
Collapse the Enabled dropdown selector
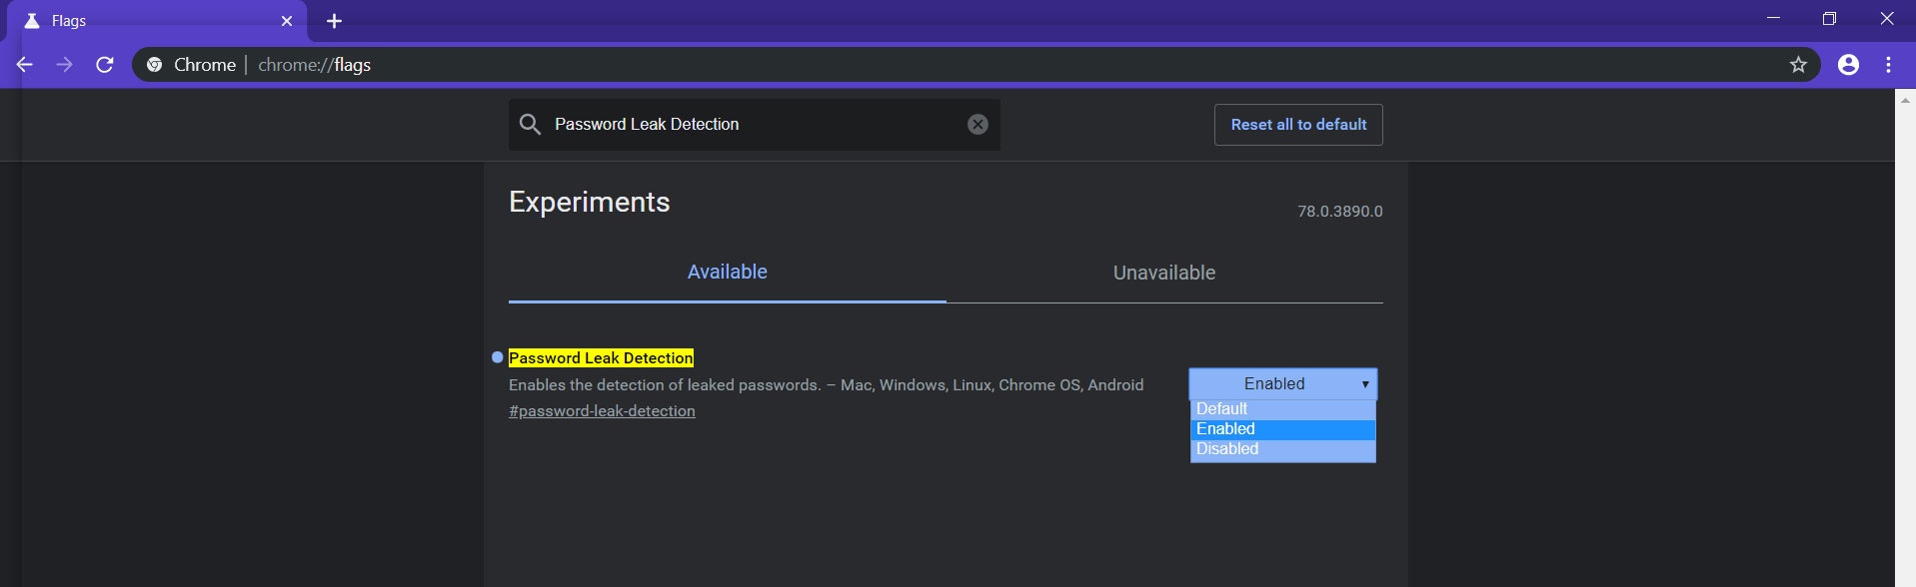1282,384
